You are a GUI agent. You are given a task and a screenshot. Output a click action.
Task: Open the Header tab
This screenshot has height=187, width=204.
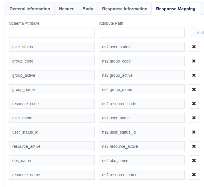pos(66,9)
